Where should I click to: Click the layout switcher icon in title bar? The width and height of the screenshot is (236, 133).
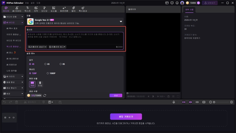[167, 3]
